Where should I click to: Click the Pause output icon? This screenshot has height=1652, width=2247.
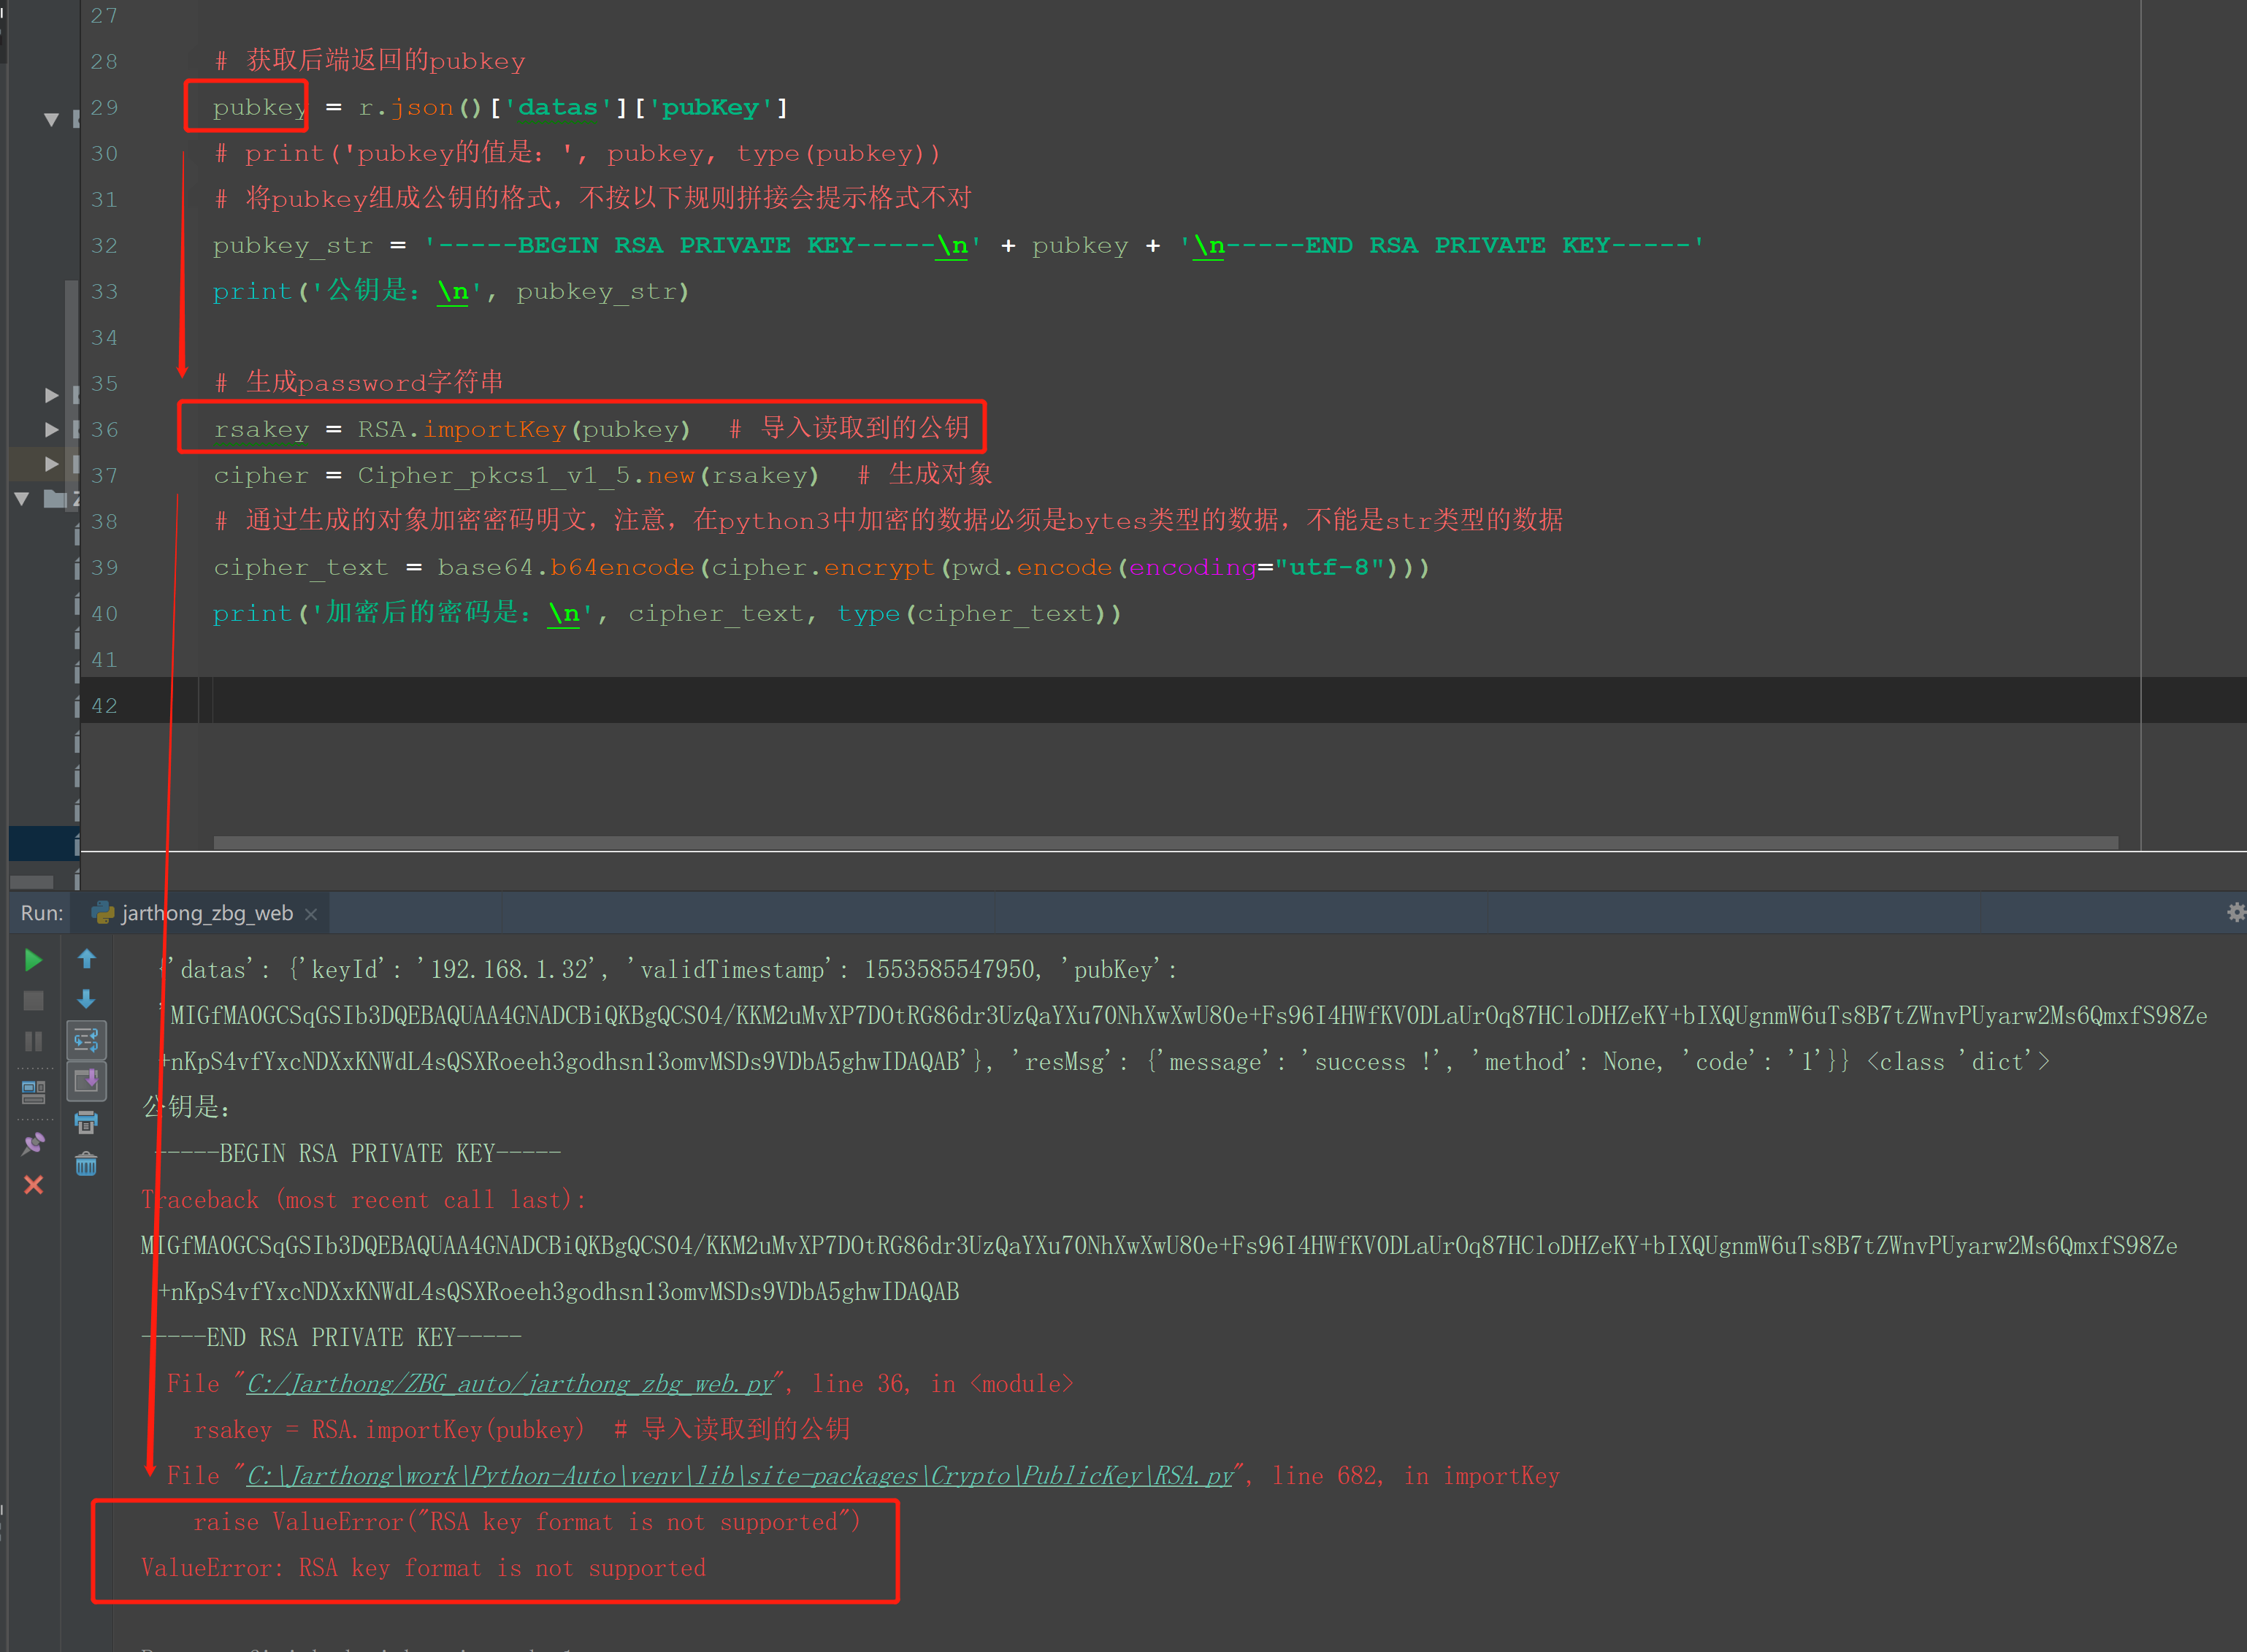tap(33, 1041)
